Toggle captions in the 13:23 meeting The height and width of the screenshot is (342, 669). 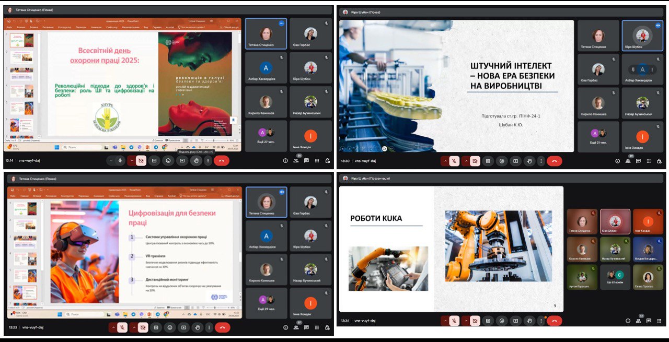[x=155, y=328]
